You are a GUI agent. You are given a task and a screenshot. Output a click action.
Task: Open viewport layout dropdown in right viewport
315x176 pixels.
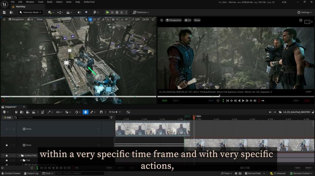coord(308,22)
